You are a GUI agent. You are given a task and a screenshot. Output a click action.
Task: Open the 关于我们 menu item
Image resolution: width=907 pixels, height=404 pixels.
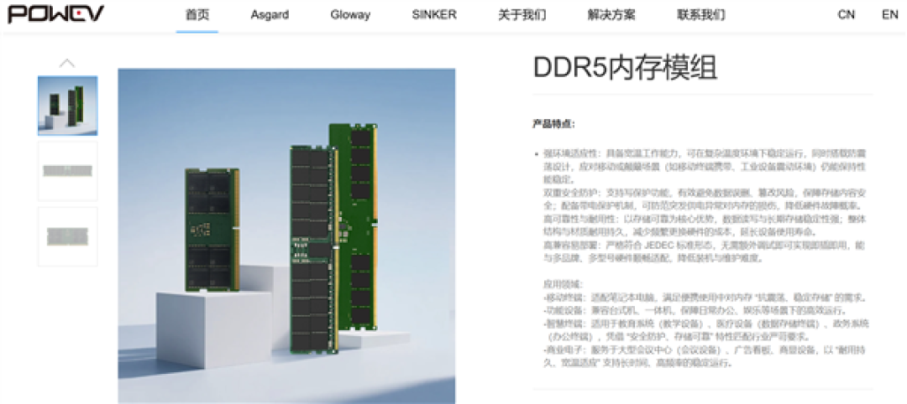coord(522,15)
